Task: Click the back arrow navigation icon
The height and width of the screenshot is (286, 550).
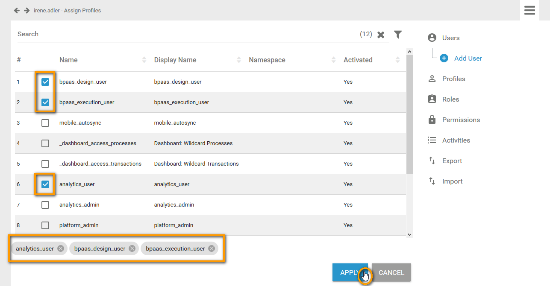Action: pos(17,10)
